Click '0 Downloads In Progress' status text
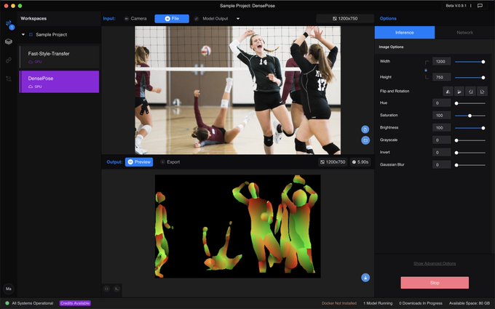 pyautogui.click(x=421, y=303)
